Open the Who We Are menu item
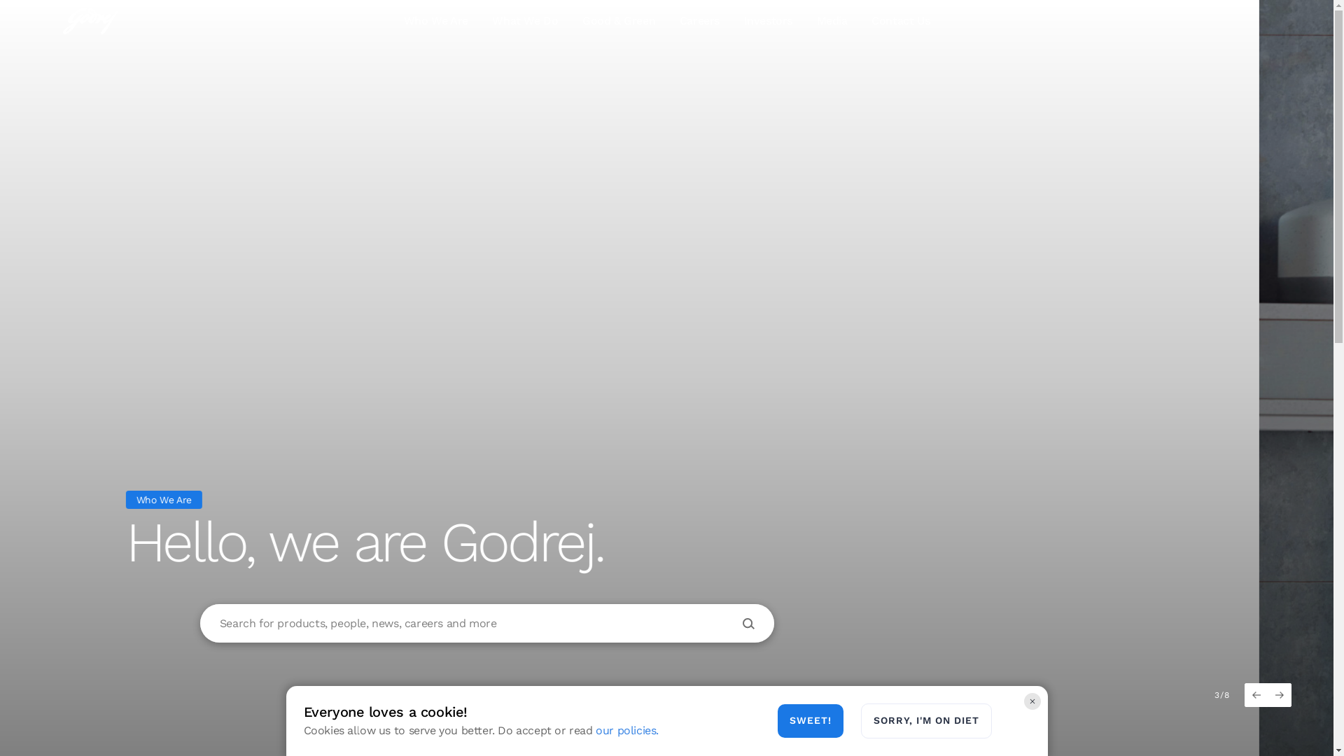The height and width of the screenshot is (756, 1344). coord(437,22)
